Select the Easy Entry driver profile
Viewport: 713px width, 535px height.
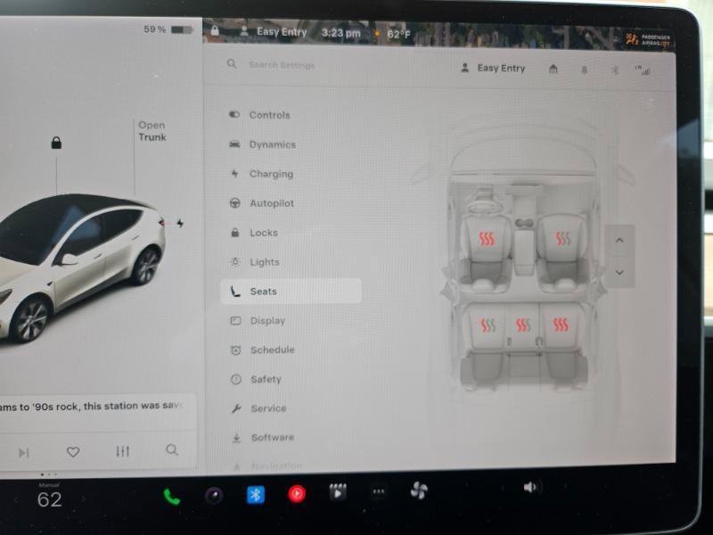[x=493, y=68]
